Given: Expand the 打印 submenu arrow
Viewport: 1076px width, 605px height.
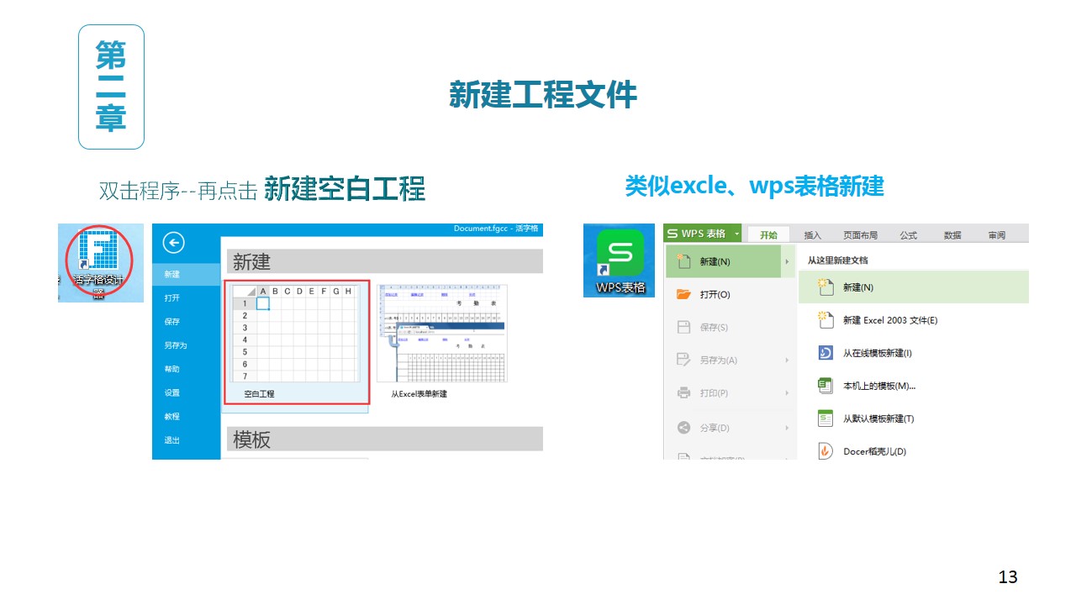Looking at the screenshot, I should point(787,393).
